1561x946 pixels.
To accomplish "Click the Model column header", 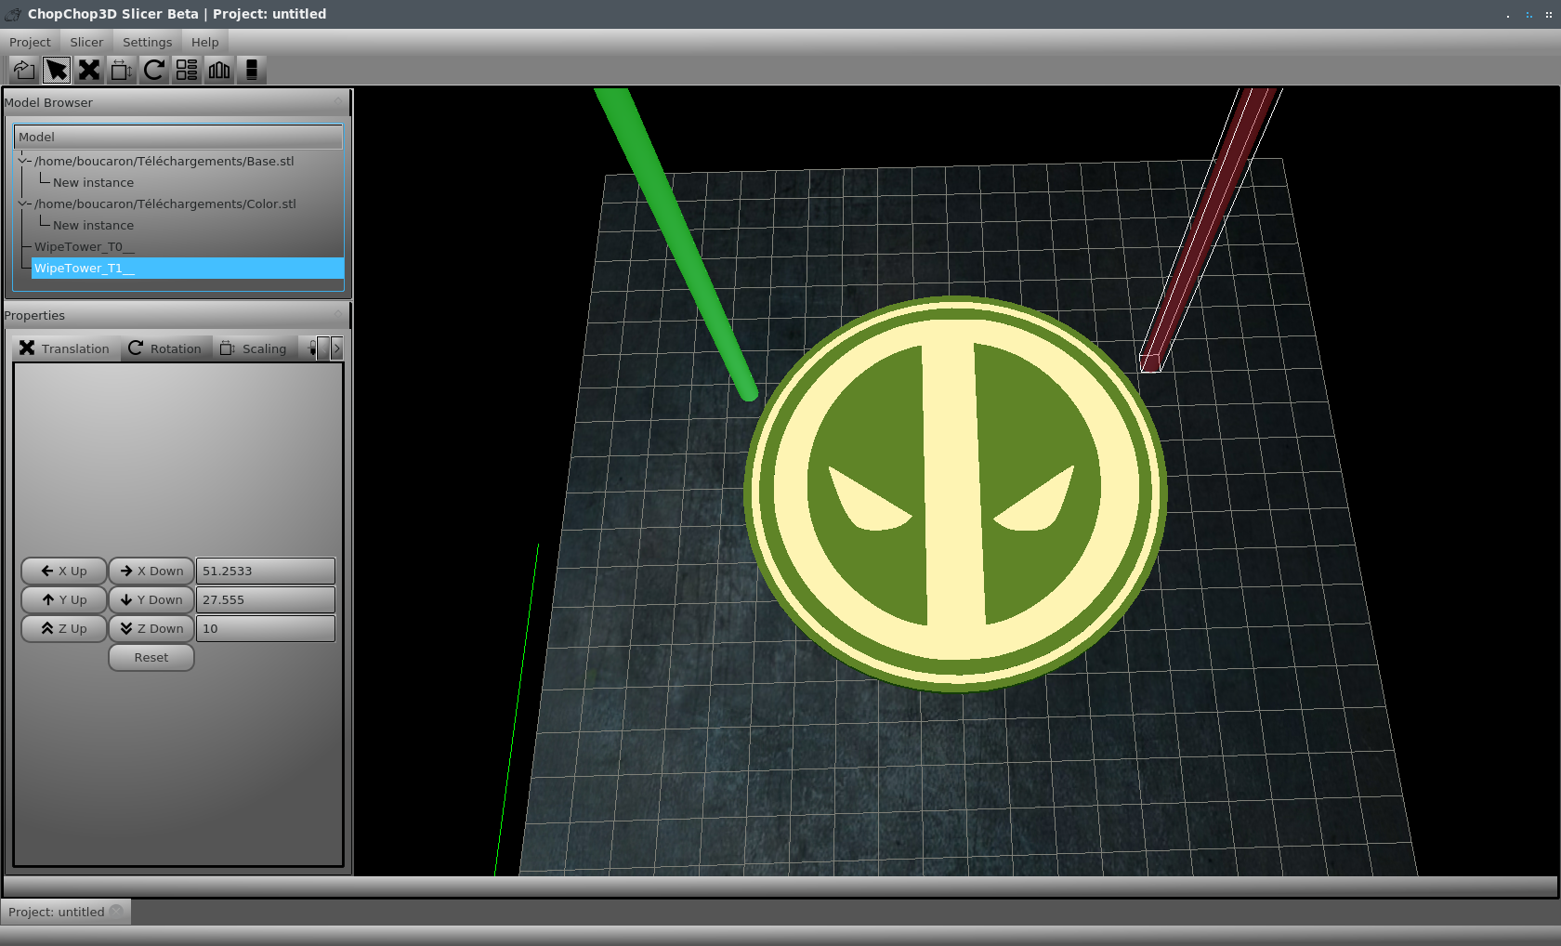I will click(x=178, y=137).
